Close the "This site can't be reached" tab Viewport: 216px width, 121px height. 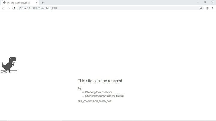point(37,3)
